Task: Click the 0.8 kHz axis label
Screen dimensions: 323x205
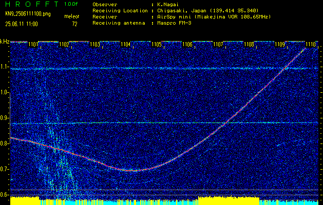Action: tap(4, 143)
